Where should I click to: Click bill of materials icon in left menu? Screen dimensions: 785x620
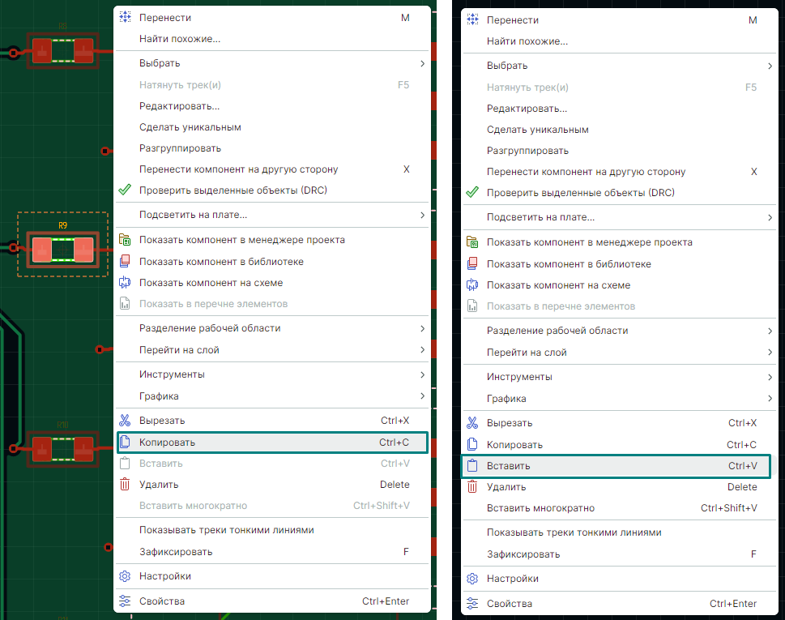point(125,303)
